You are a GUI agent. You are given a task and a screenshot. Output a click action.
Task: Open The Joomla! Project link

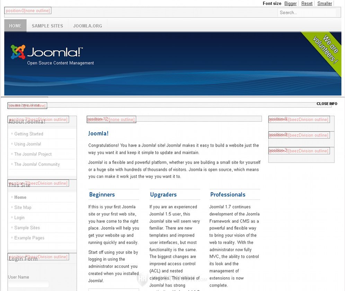(x=33, y=154)
